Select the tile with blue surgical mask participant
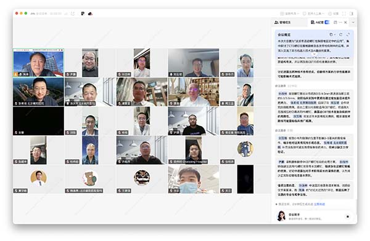The width and height of the screenshot is (370, 241). [x=194, y=180]
